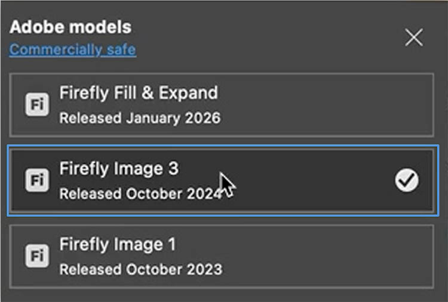Click the Fi icon beside Firefly Image 3
The width and height of the screenshot is (448, 302).
click(x=37, y=180)
